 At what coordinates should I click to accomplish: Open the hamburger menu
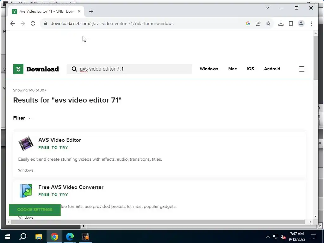302,69
